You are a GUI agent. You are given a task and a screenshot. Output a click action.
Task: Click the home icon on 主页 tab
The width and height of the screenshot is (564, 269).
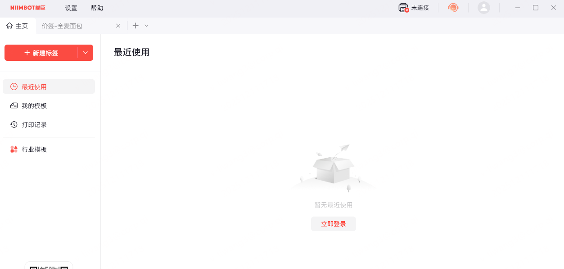9,26
